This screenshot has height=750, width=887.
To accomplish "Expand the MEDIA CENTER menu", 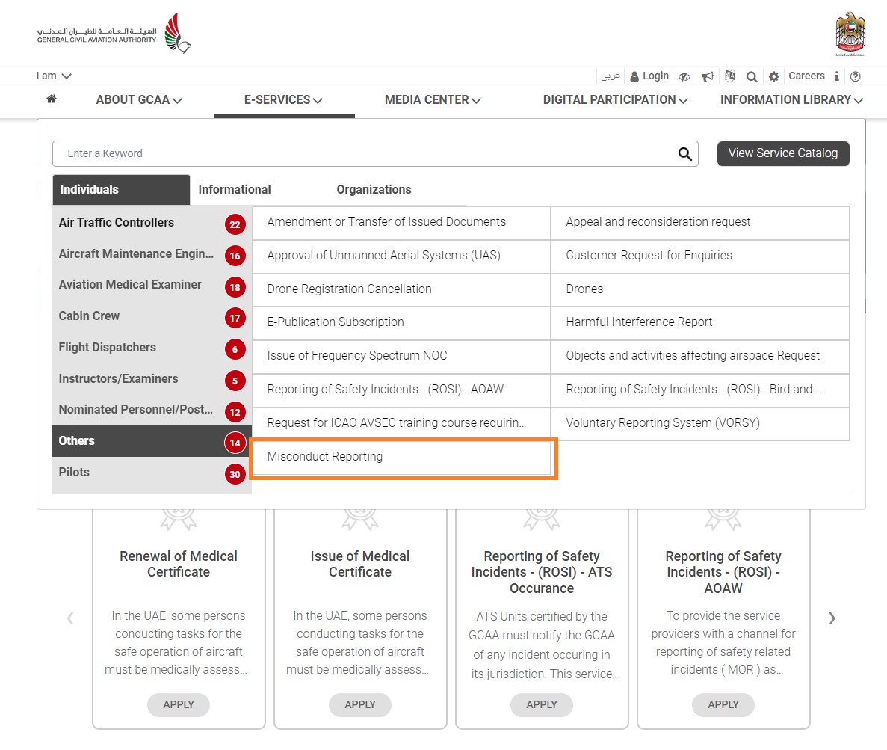I will point(433,100).
